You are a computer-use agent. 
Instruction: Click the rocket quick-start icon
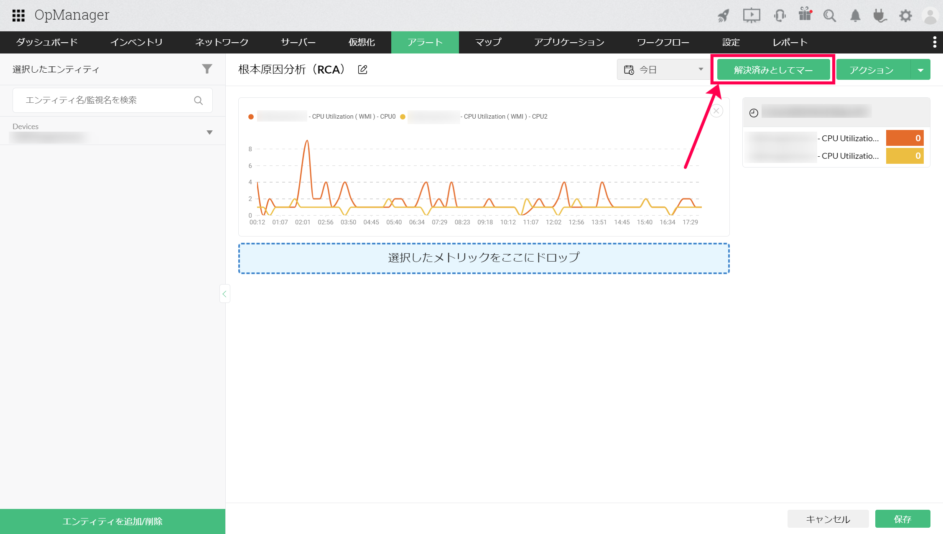[724, 16]
